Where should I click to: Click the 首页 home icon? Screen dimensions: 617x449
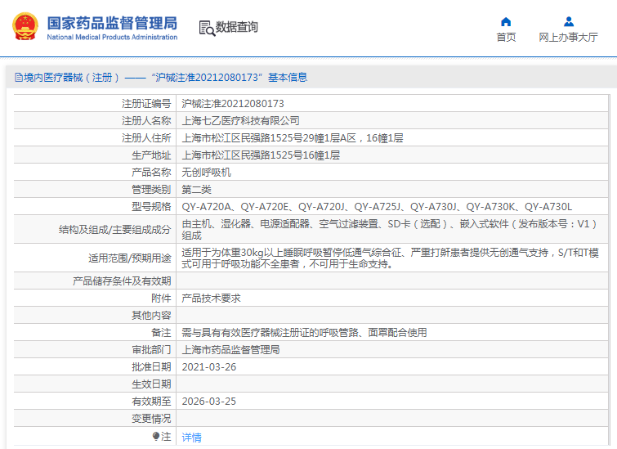[506, 21]
